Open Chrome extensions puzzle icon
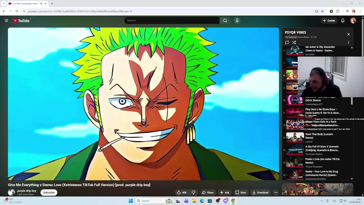 click(x=338, y=11)
